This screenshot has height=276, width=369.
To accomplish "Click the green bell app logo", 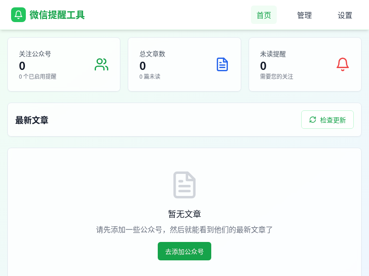I will pyautogui.click(x=18, y=15).
